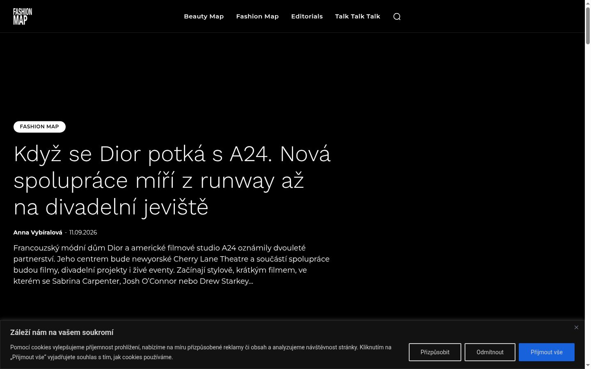Click the scrollbar down arrow
The height and width of the screenshot is (369, 591).
tap(588, 365)
